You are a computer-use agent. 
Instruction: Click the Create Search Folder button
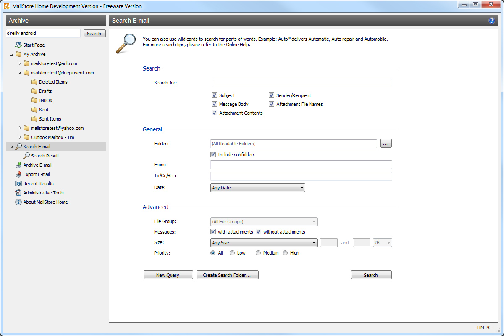tap(227, 275)
